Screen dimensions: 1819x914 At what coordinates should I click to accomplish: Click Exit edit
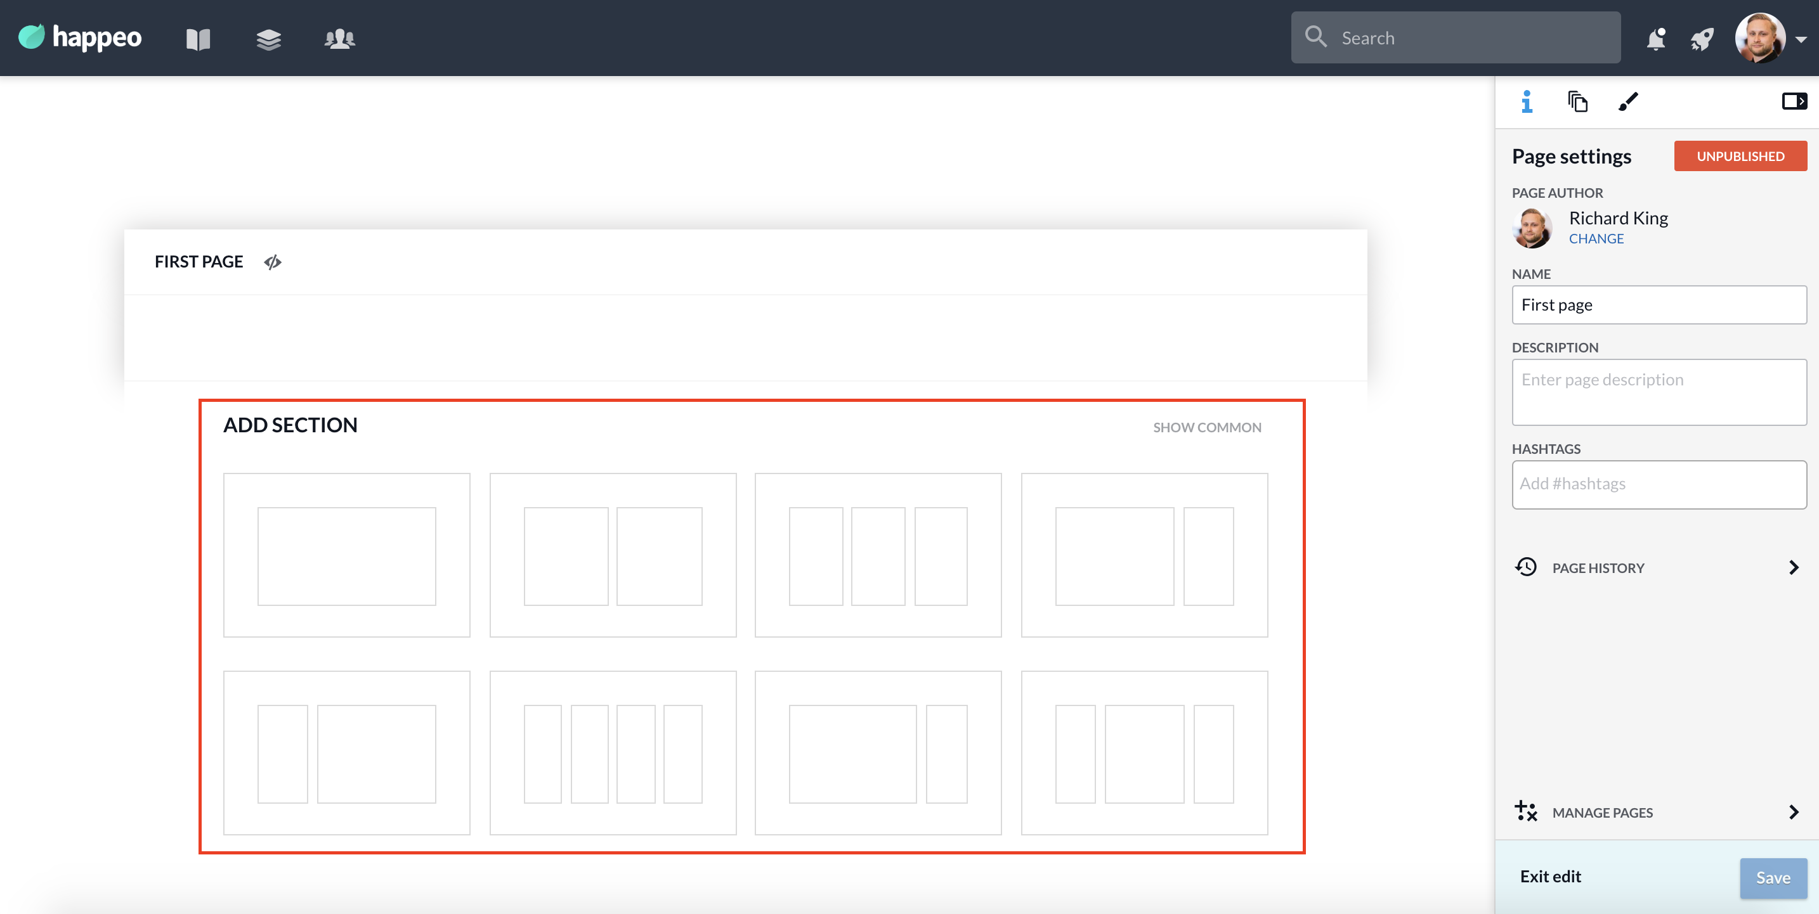pos(1550,877)
